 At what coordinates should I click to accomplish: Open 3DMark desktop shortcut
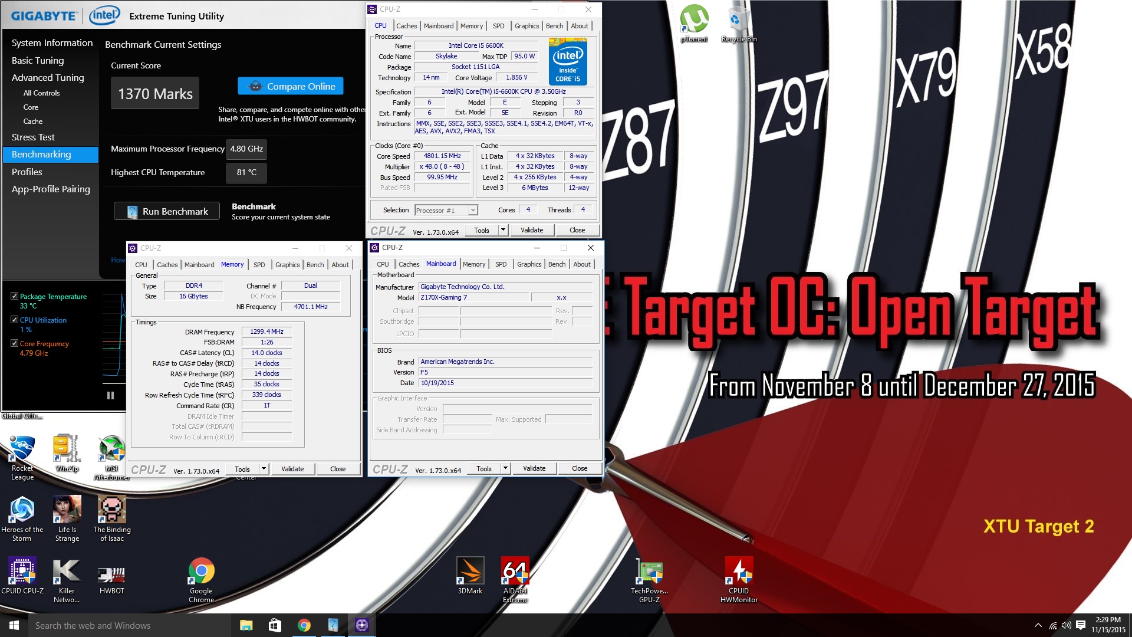coord(470,576)
